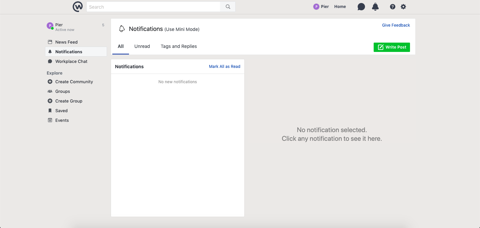Click the Notifications panel header text
The width and height of the screenshot is (480, 228).
point(129,67)
